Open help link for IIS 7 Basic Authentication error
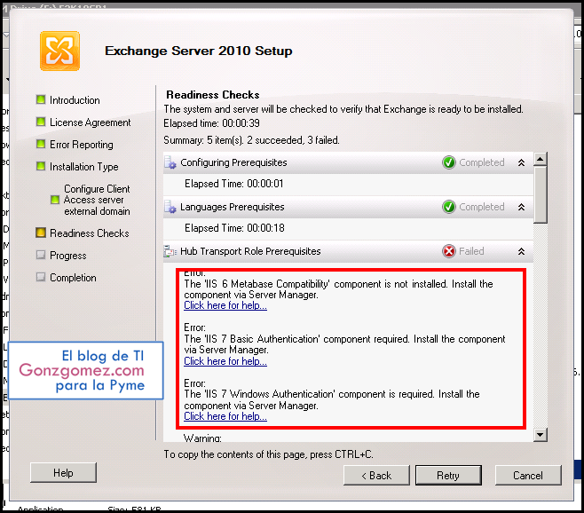This screenshot has height=513, width=584. [225, 361]
